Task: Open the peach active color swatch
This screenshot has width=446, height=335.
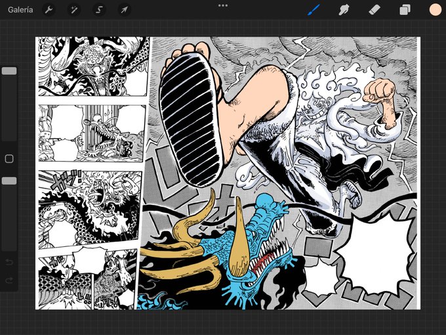Action: click(x=436, y=10)
